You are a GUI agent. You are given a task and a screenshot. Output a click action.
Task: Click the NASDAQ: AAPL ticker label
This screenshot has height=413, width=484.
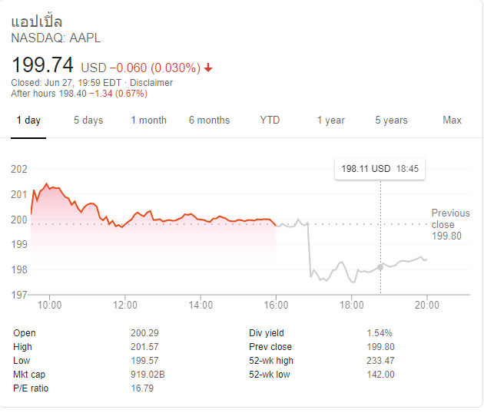point(56,38)
